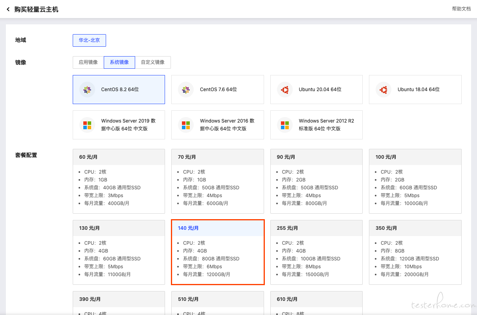Select the 100 元/月 package header
The image size is (477, 315).
(415, 157)
